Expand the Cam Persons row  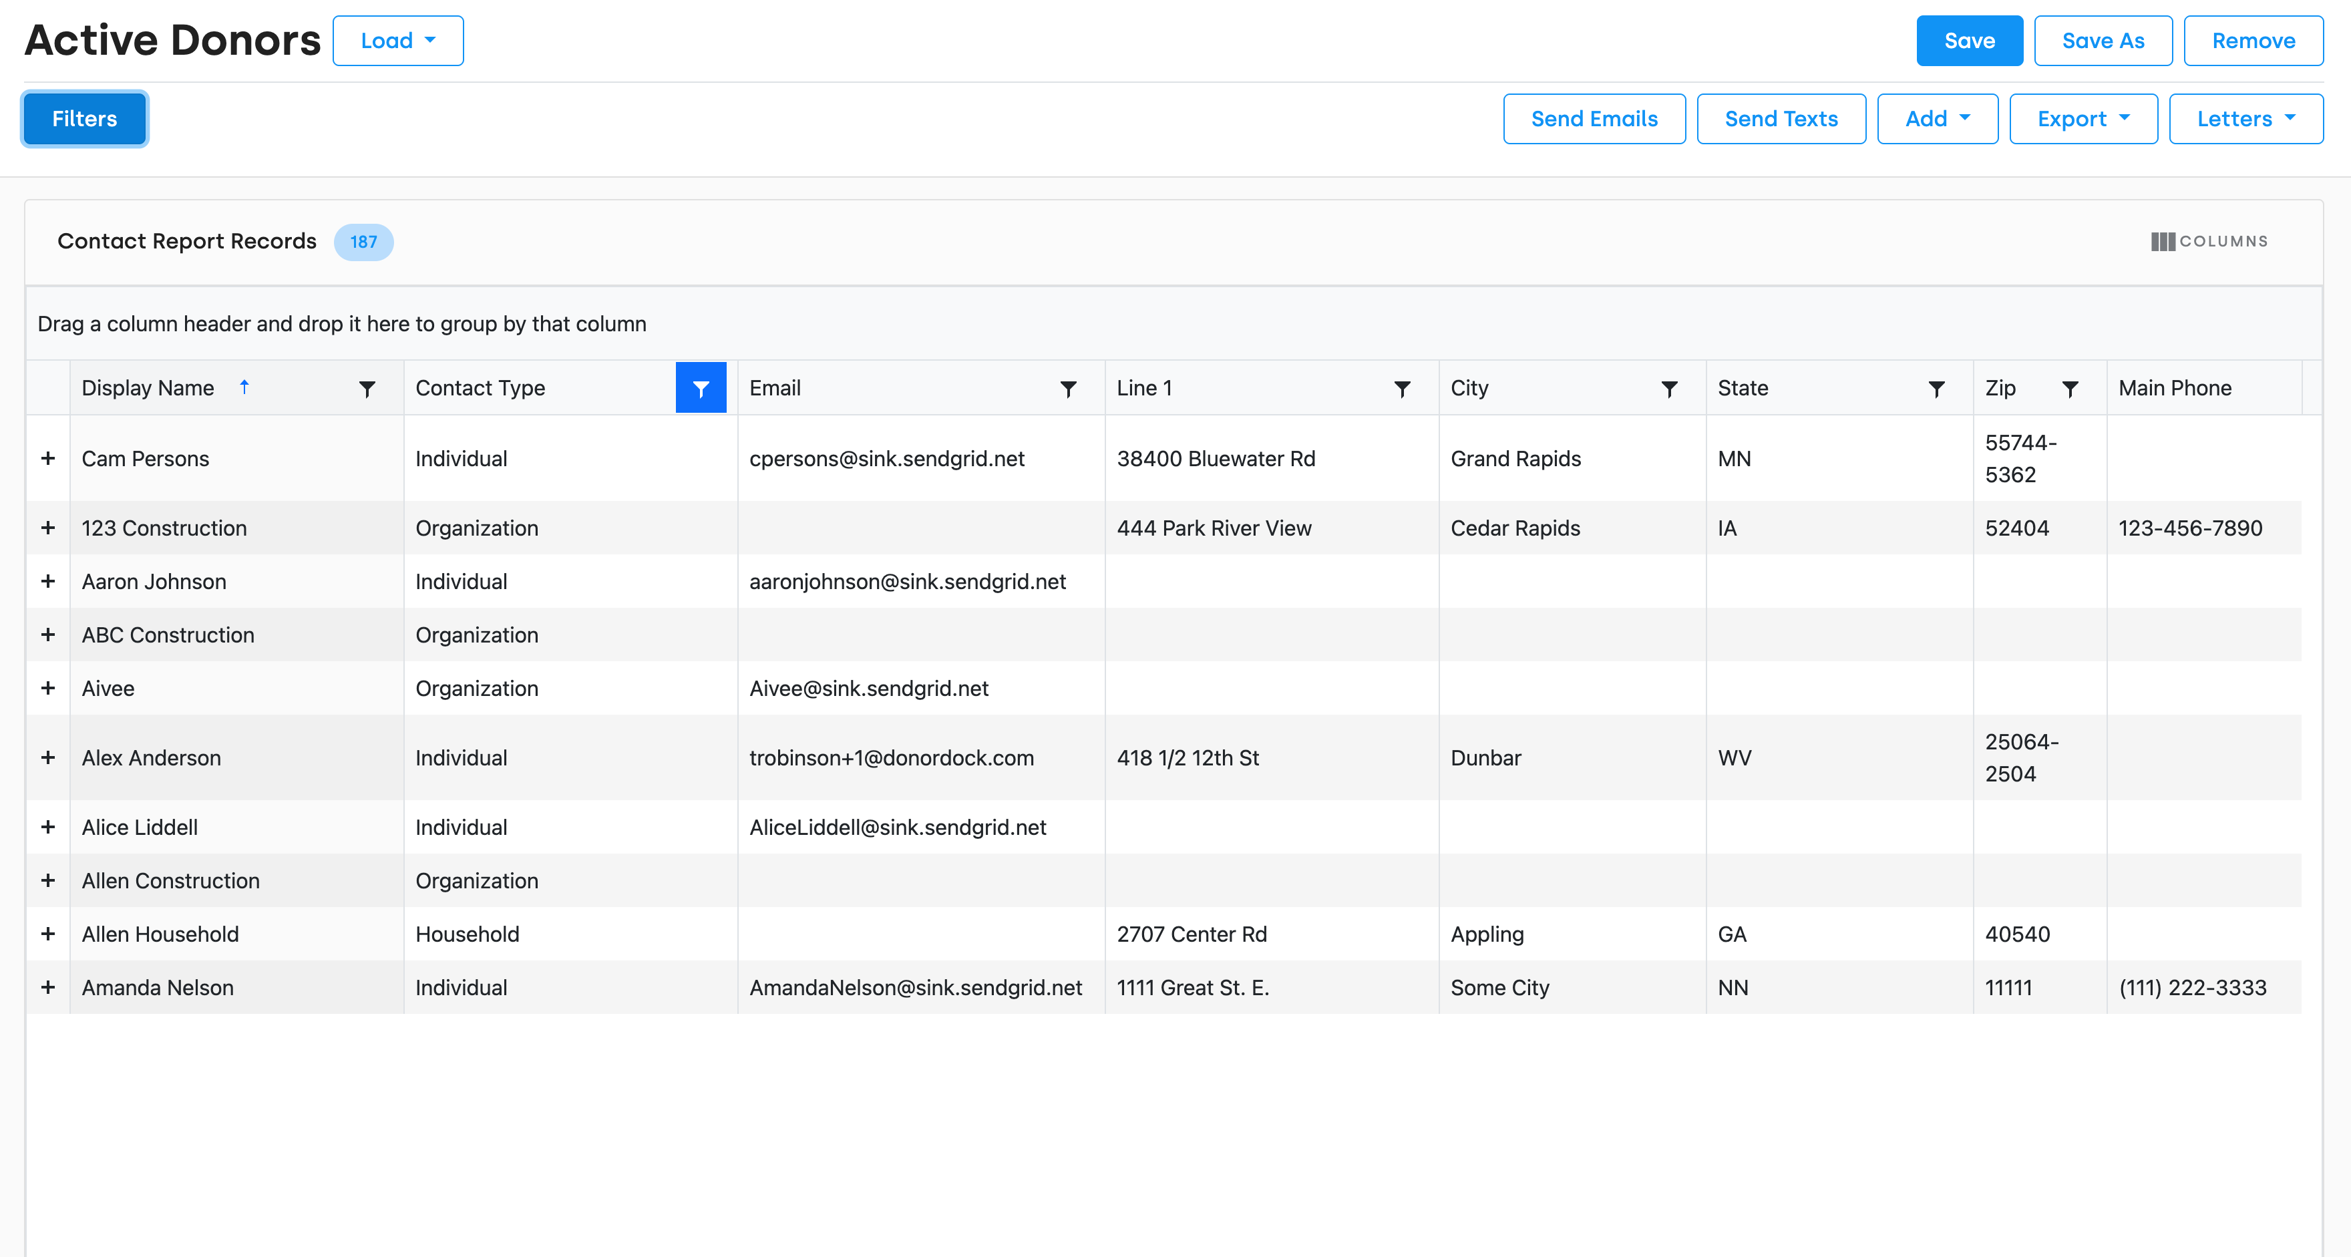pyautogui.click(x=48, y=458)
